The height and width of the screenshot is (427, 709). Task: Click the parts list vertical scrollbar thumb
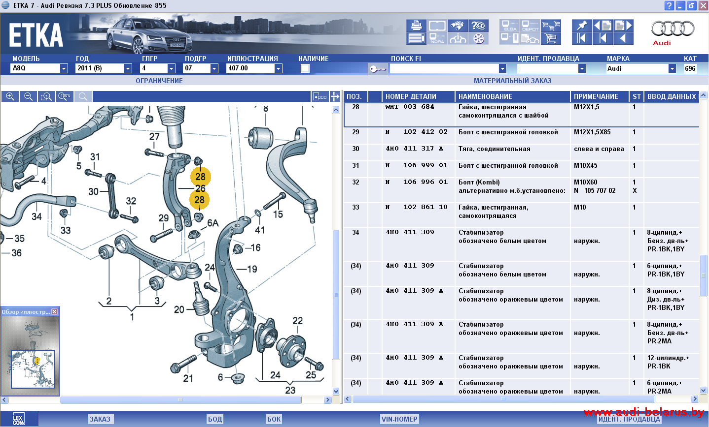[x=703, y=275]
